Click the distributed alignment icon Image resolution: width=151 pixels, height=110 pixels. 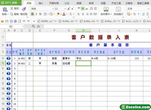coord(95,14)
